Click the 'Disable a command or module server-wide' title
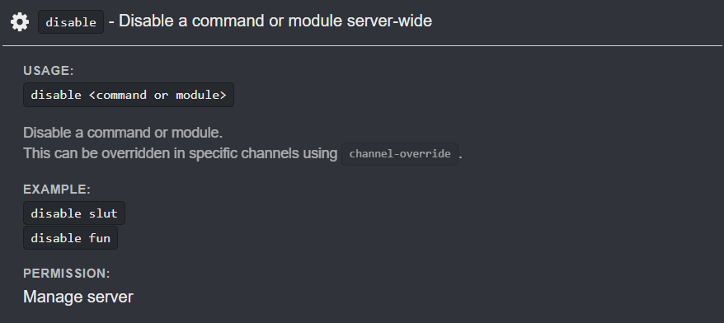This screenshot has width=724, height=323. point(275,21)
